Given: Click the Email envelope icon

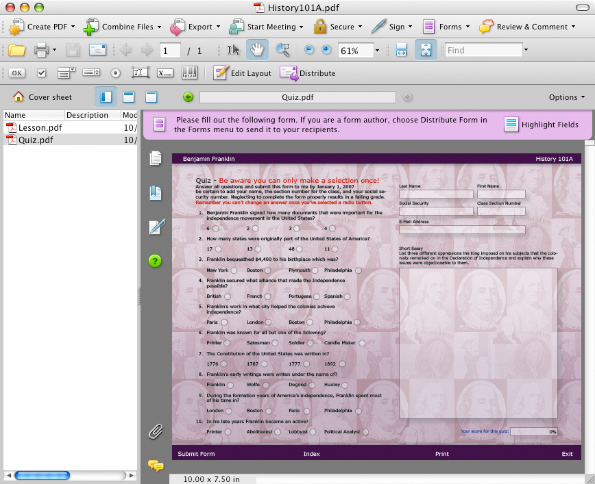Looking at the screenshot, I should click(97, 50).
